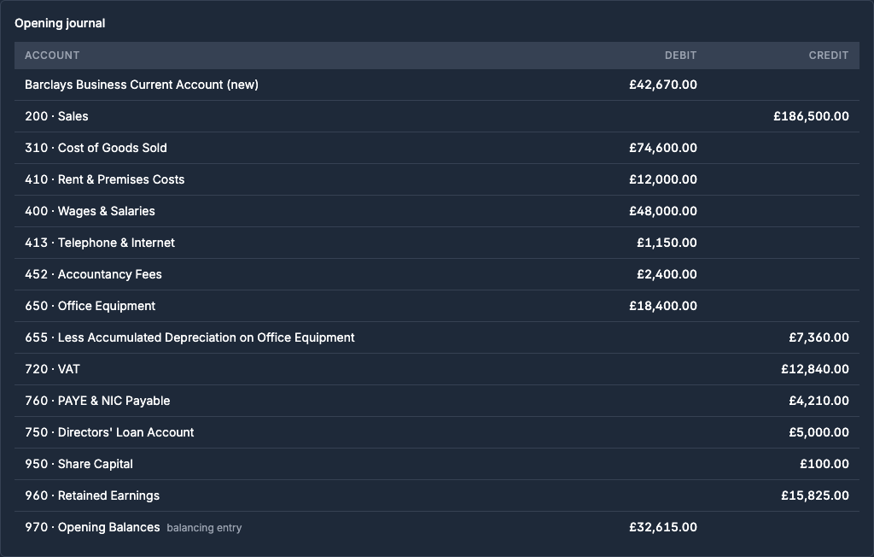Viewport: 874px width, 557px height.
Task: Select the £7,360.00 credit amount
Action: [819, 337]
